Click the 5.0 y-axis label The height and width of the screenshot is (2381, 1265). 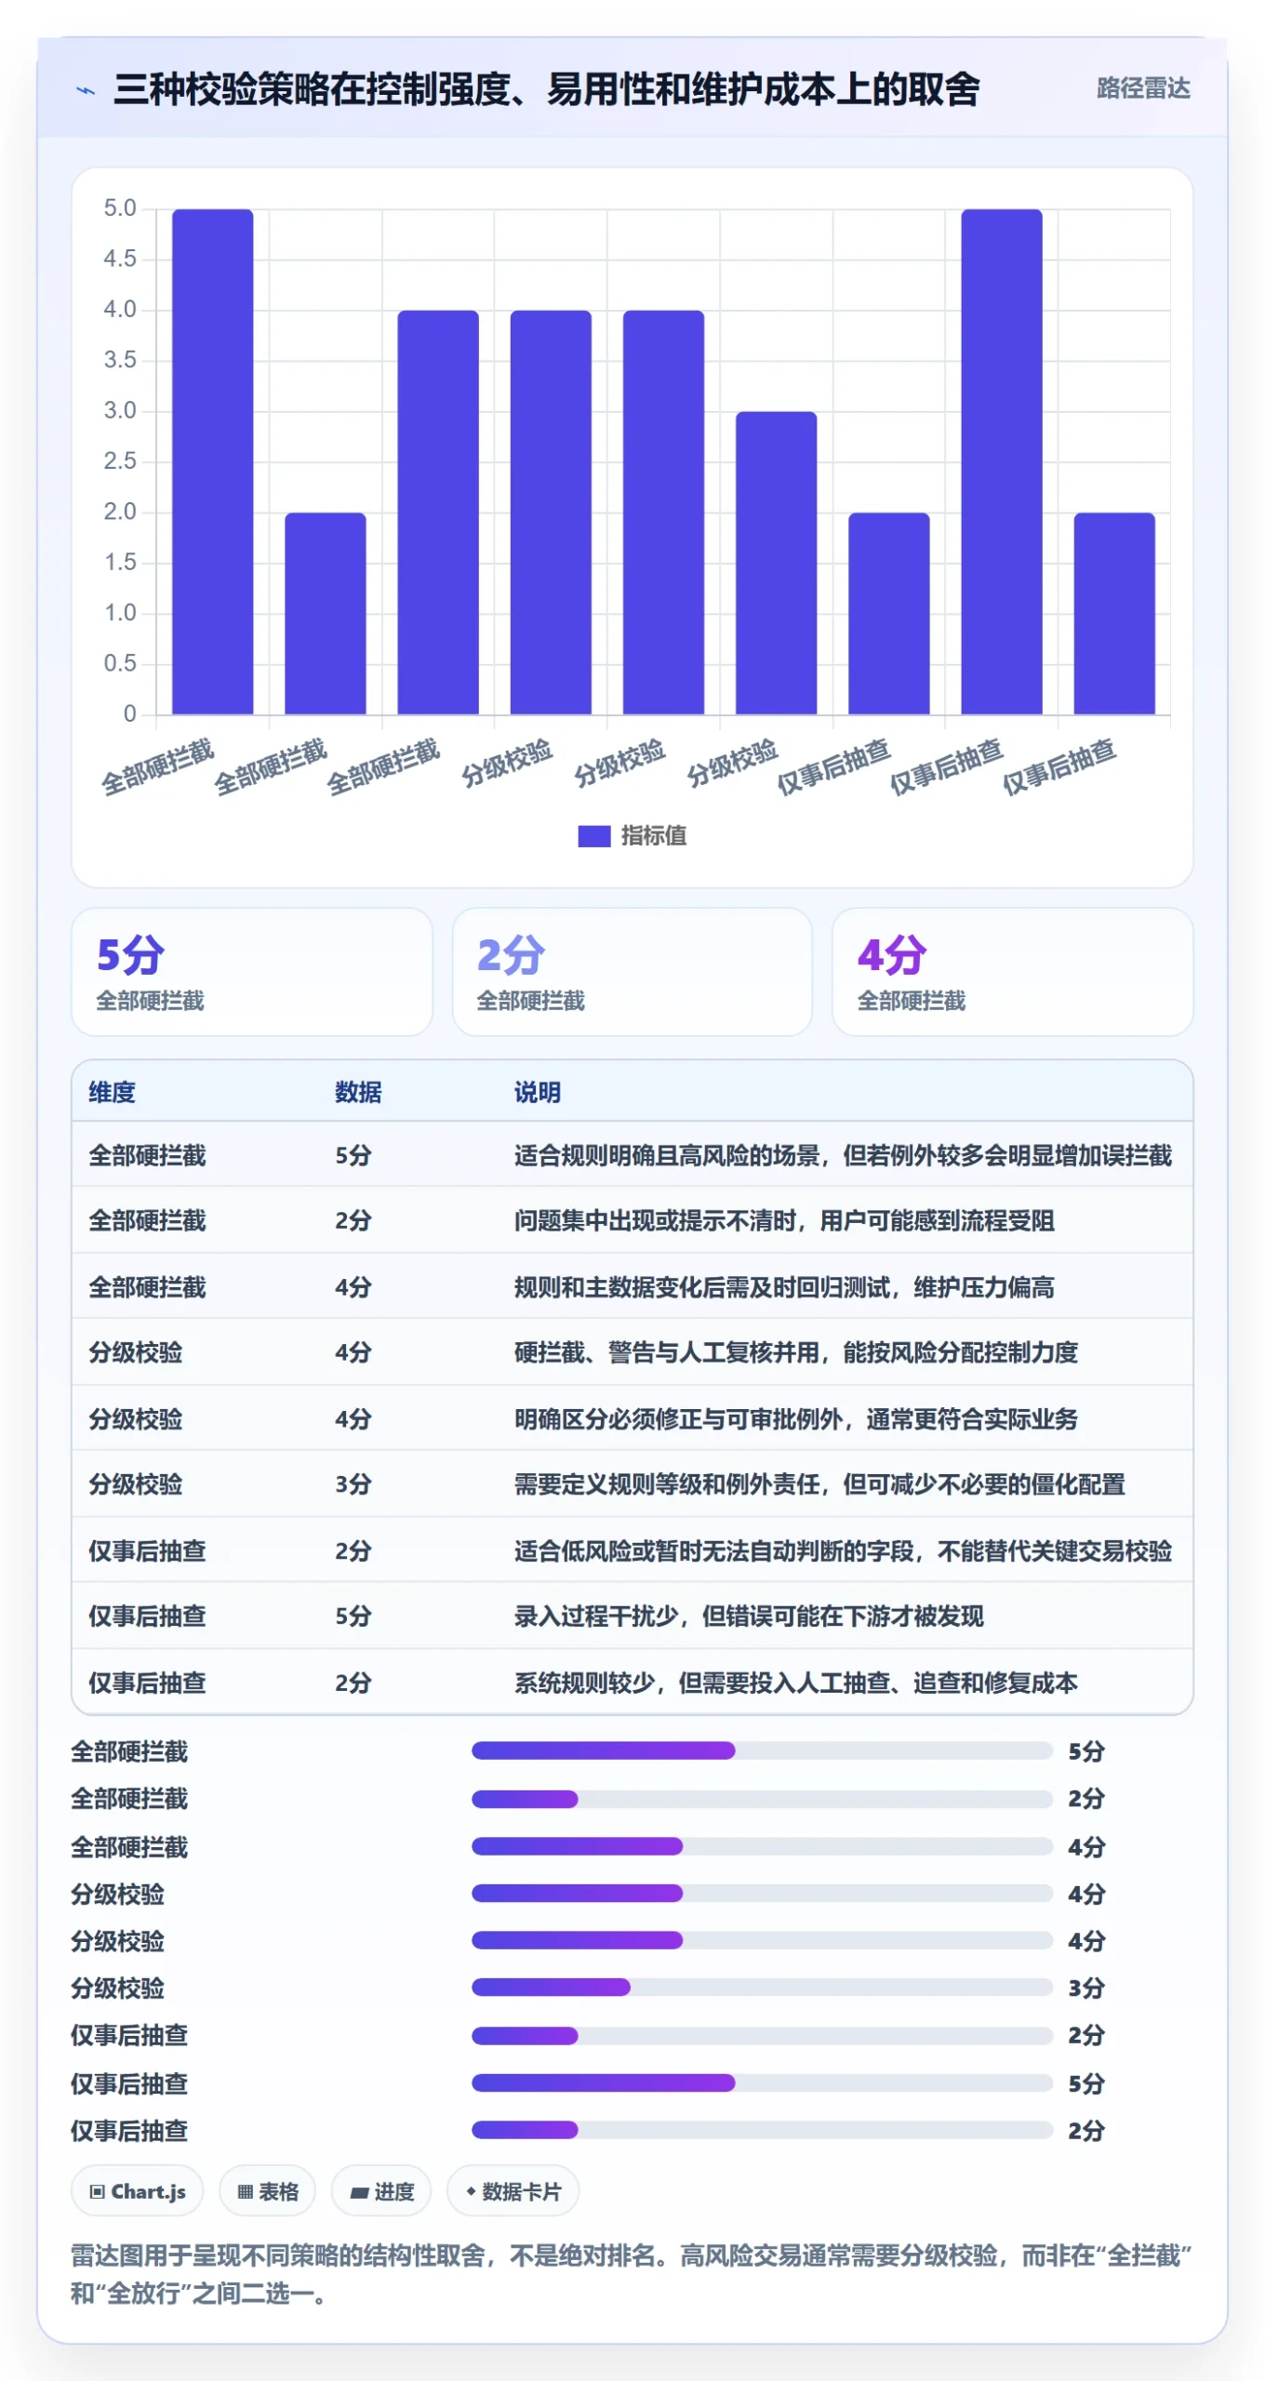[120, 207]
